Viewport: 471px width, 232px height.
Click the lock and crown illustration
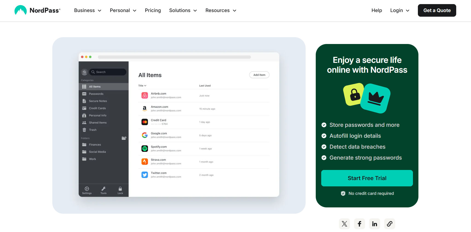(367, 98)
